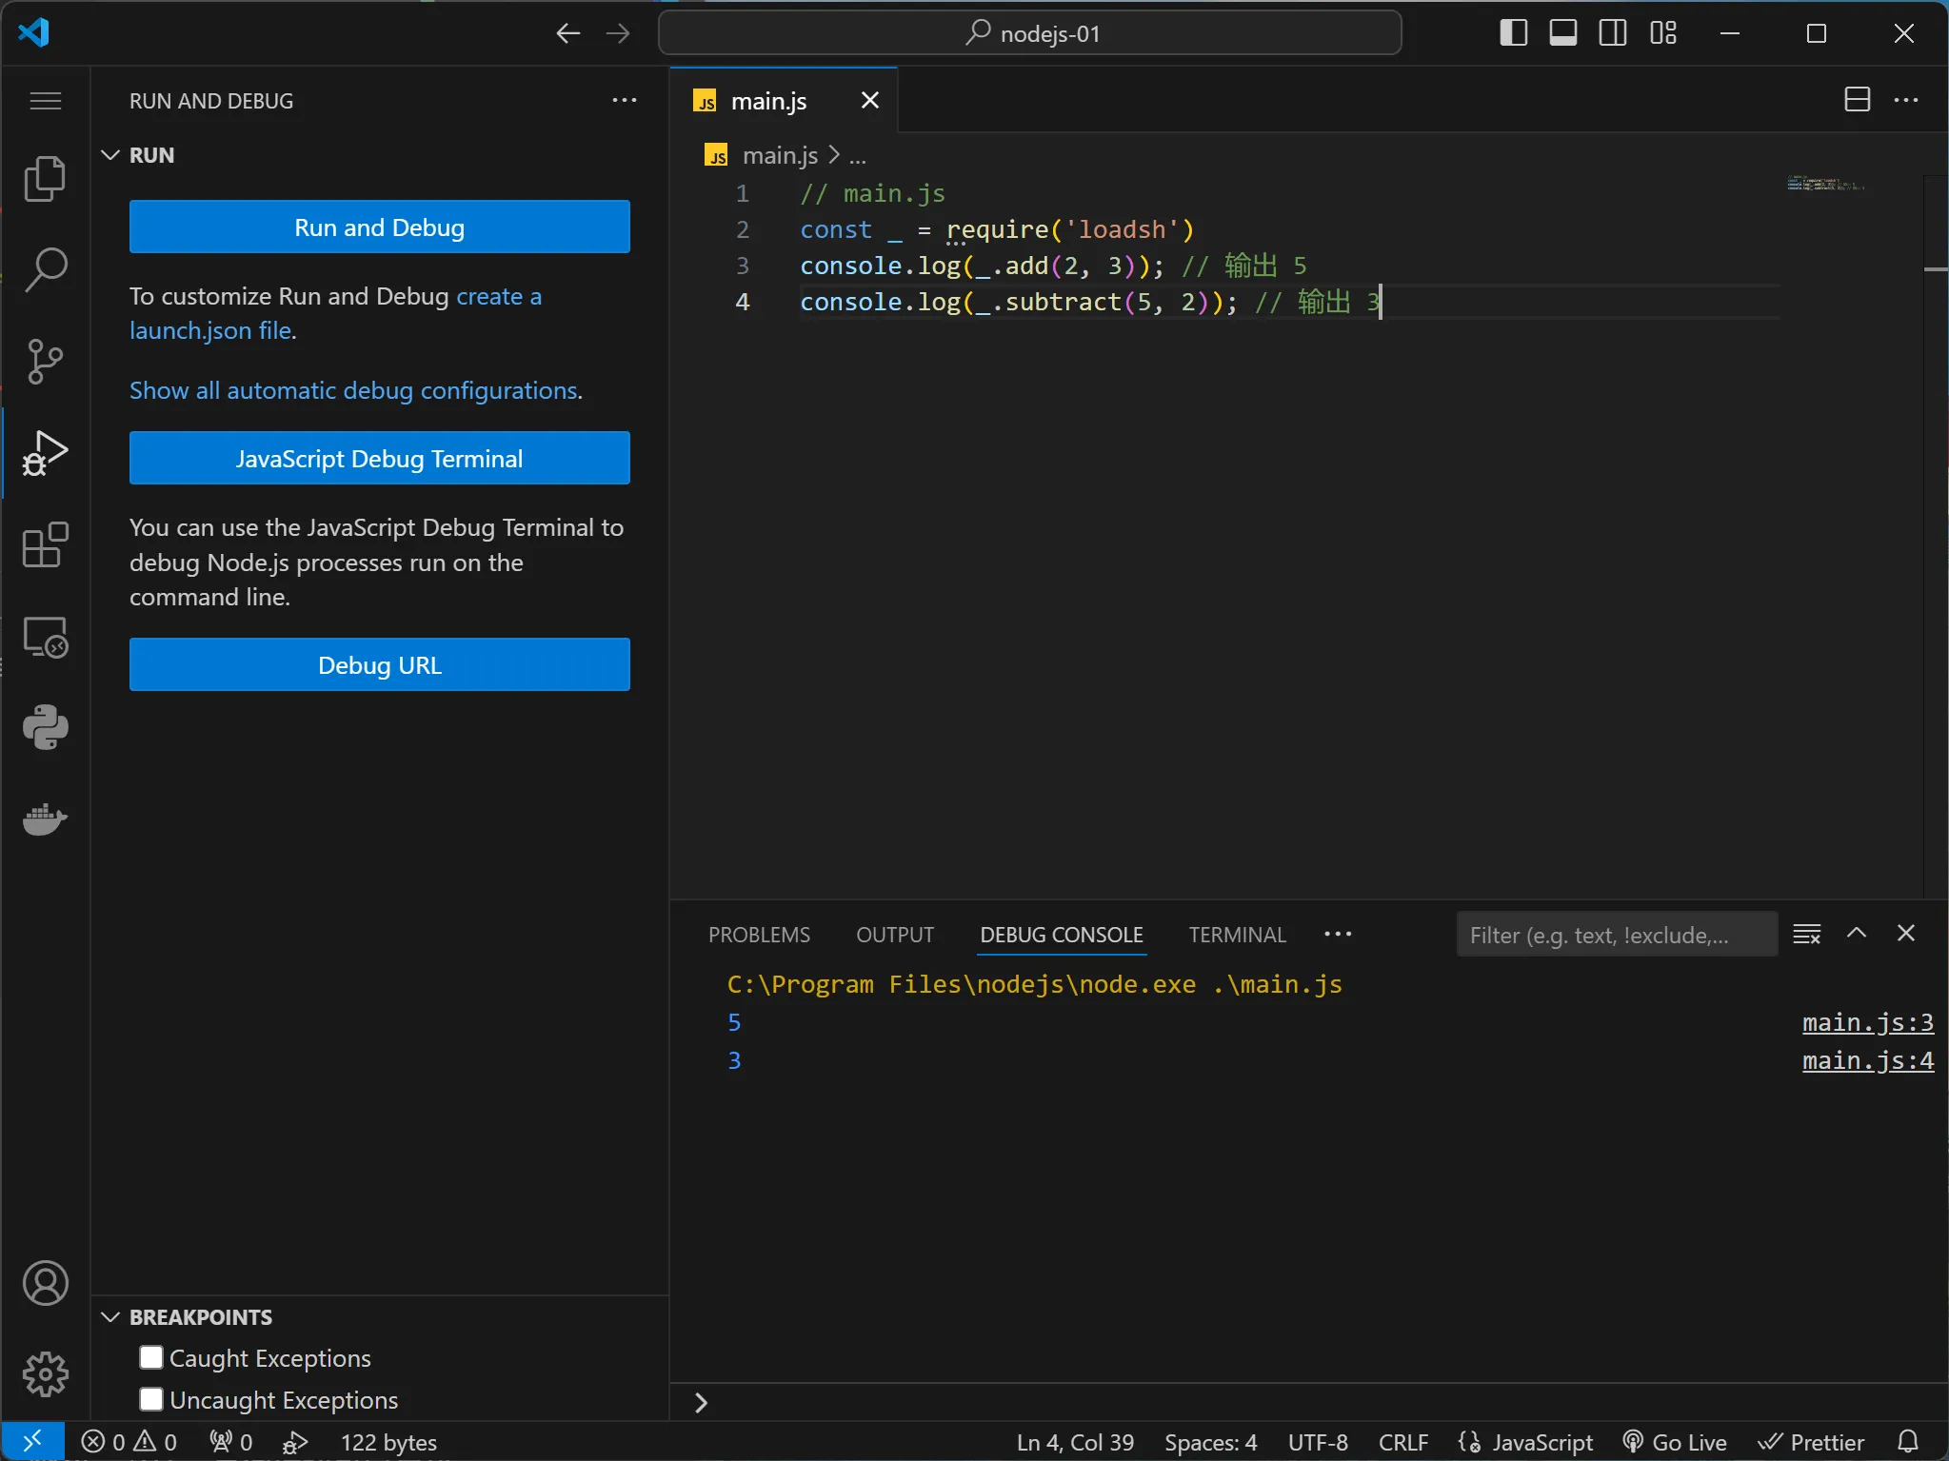Show all automatic debug configurations link
The height and width of the screenshot is (1461, 1949).
coord(354,390)
